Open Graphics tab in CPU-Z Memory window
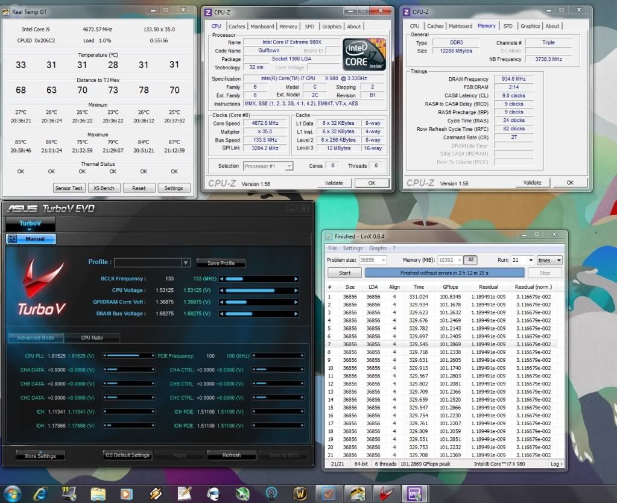 [530, 26]
